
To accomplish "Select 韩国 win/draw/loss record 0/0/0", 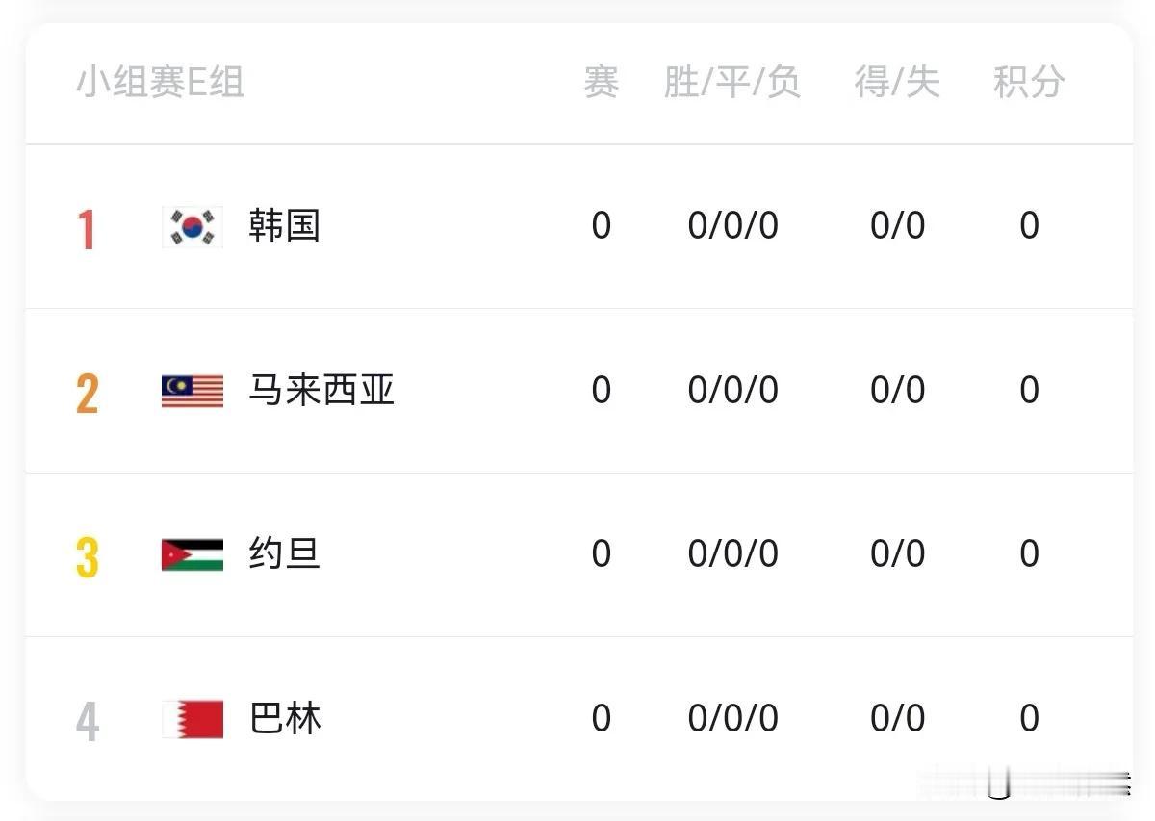I will [732, 226].
